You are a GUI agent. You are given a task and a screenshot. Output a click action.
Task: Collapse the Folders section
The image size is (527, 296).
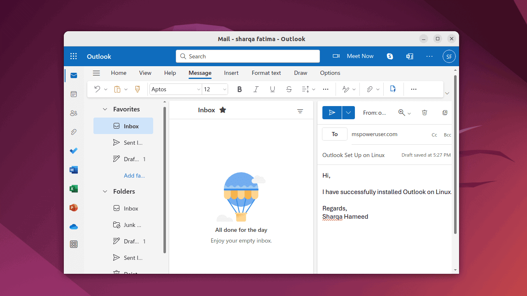coord(105,192)
